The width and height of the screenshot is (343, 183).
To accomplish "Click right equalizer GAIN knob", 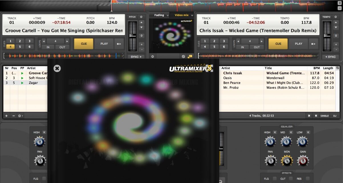I will [303, 160].
